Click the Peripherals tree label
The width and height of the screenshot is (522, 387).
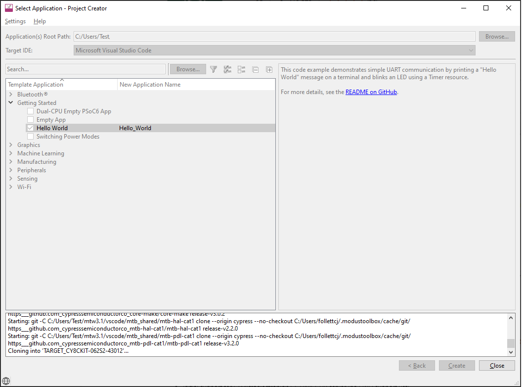coord(32,170)
